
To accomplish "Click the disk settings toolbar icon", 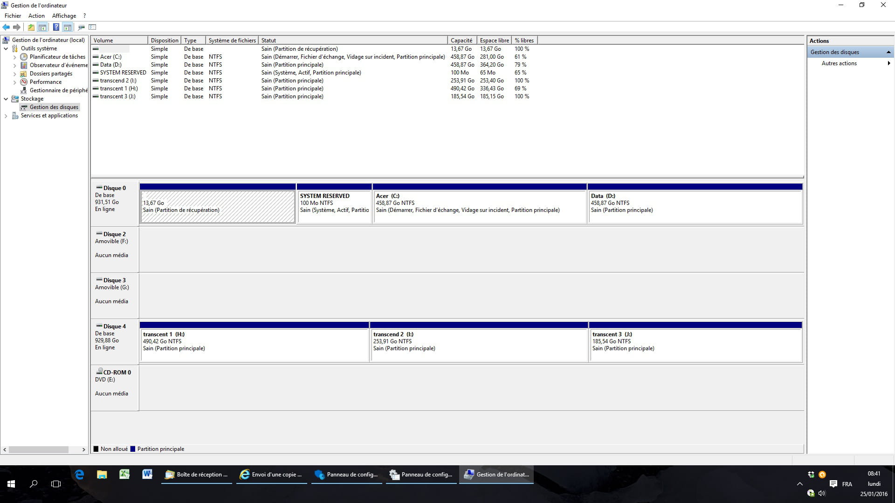I will point(81,27).
